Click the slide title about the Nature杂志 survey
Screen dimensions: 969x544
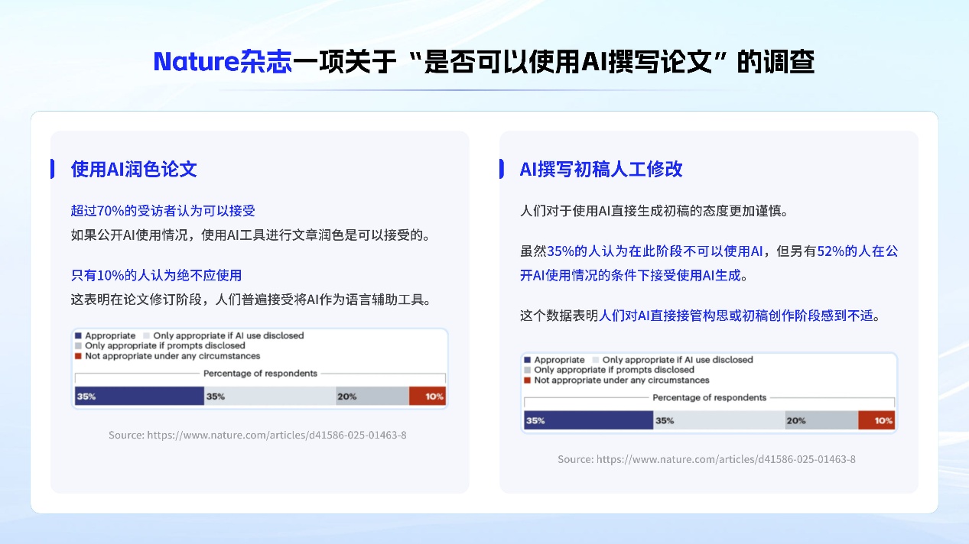click(x=484, y=62)
